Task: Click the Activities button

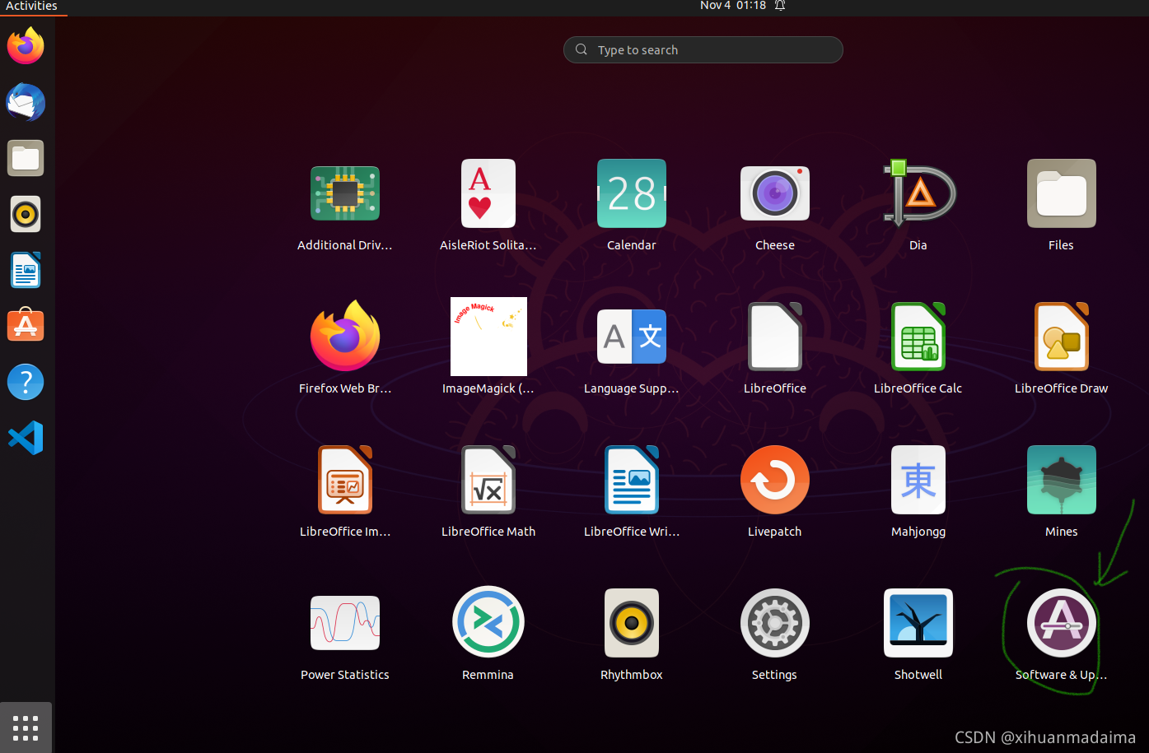Action: point(31,6)
